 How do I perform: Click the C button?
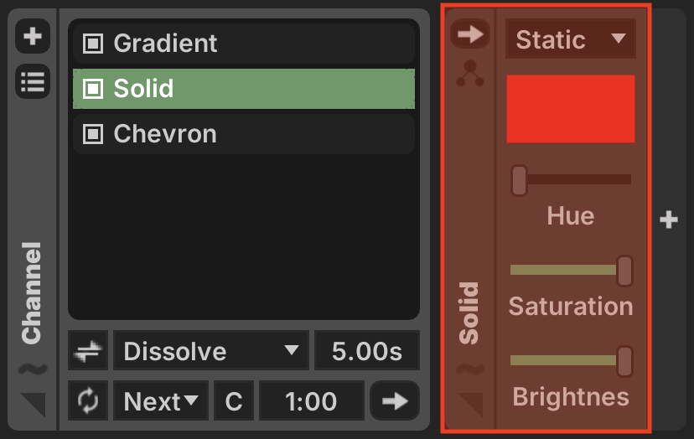click(234, 400)
